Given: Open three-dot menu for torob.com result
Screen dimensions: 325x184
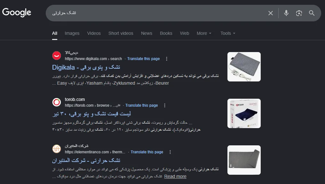Looking at the screenshot, I should click(x=164, y=105).
